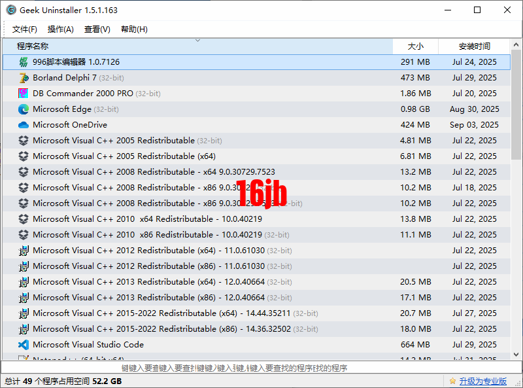This screenshot has height=388, width=523.
Task: Select the Microsoft Edge icon
Action: (24, 109)
